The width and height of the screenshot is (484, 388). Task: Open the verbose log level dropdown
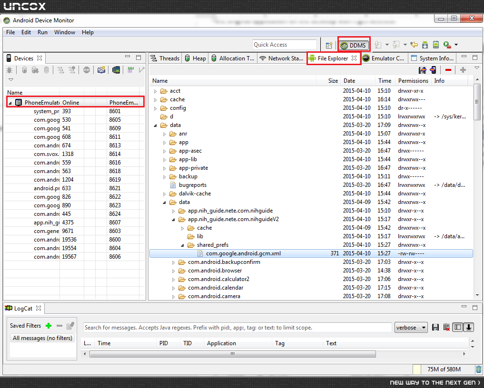click(411, 328)
